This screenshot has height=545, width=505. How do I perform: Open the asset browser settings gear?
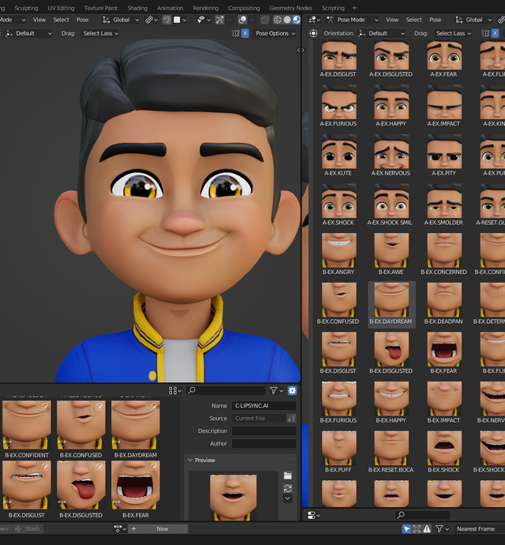[292, 390]
